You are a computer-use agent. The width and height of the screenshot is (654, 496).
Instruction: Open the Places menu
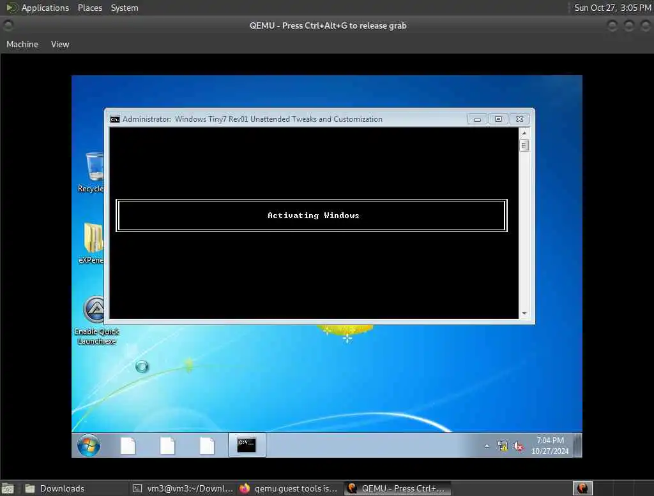coord(89,8)
